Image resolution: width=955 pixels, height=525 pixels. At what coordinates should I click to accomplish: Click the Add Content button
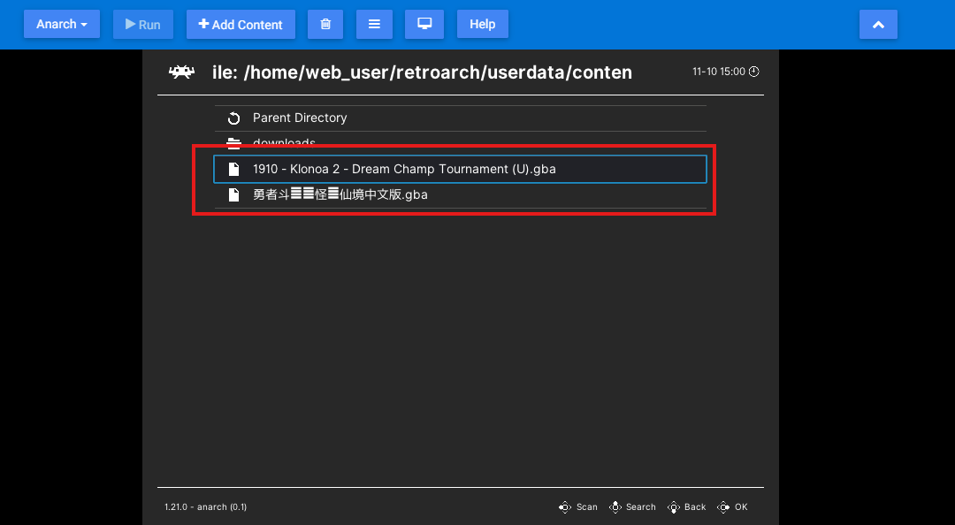(241, 25)
